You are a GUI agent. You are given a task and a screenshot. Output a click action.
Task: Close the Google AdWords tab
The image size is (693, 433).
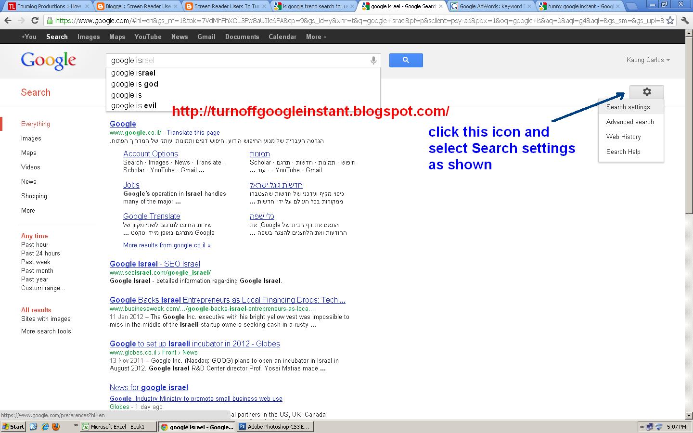pos(529,6)
